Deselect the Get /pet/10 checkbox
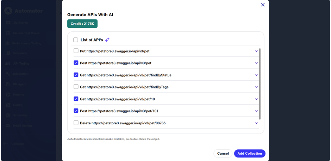 76,99
